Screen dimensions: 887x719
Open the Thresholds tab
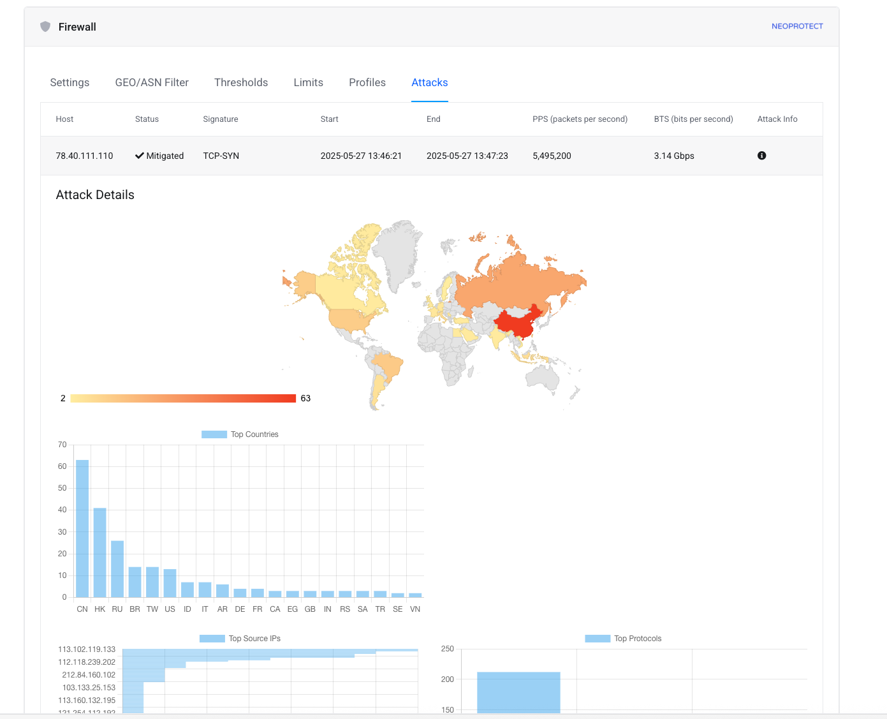(241, 82)
